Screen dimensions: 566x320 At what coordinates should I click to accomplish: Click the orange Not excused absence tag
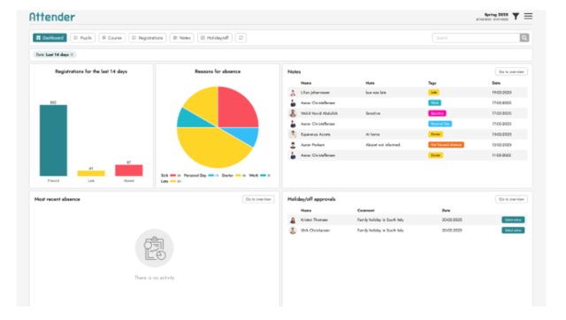pos(446,145)
